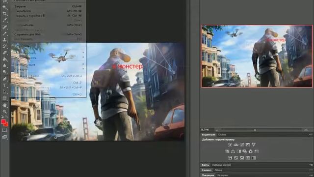The image size is (314, 177).
Task: Choose Сохранить для Web menu entry
Action: tap(48, 34)
